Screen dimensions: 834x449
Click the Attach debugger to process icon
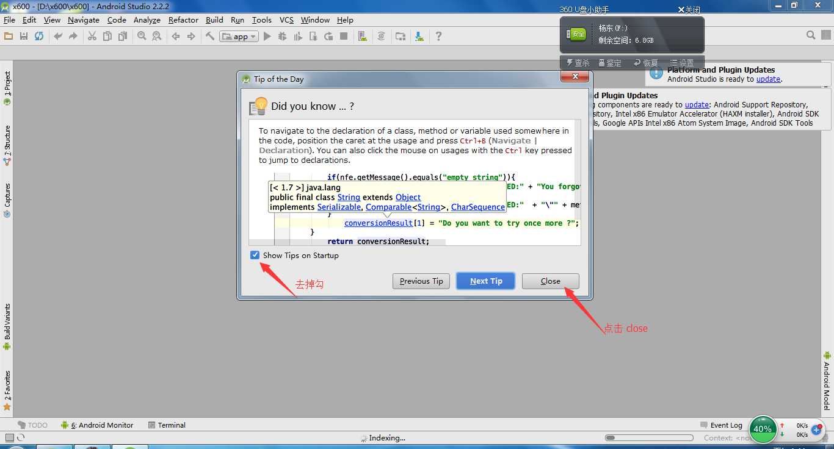coord(313,36)
